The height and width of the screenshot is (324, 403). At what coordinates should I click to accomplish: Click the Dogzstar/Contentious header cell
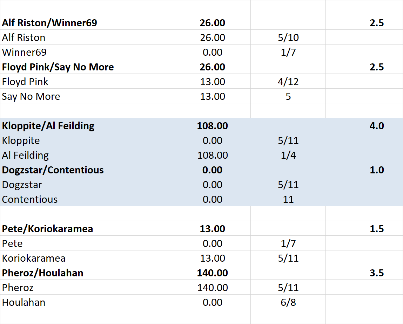53,170
